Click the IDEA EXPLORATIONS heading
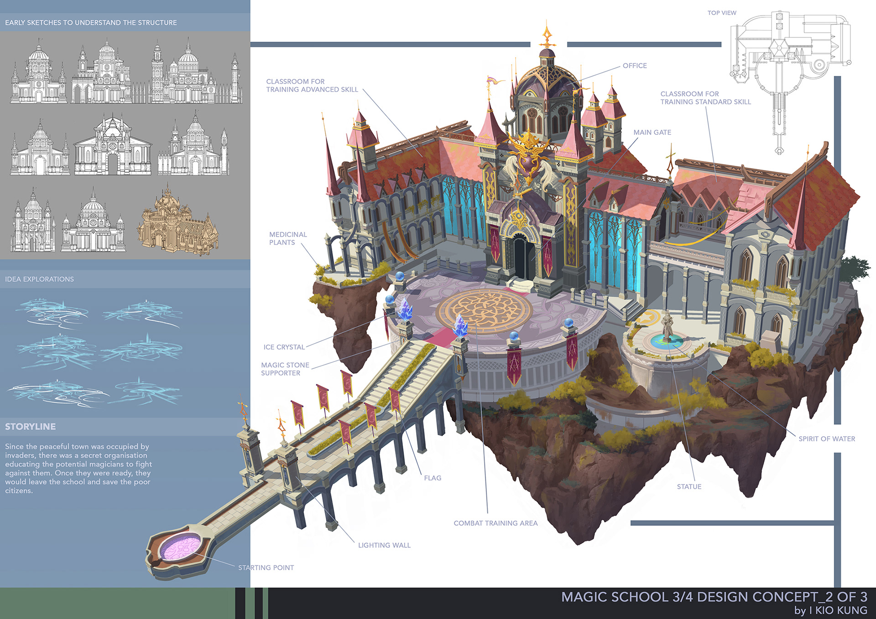The height and width of the screenshot is (619, 876). (39, 279)
